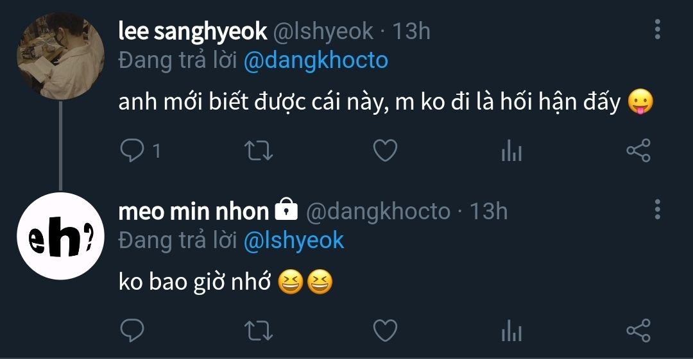Screen dimensions: 693x359
Task: Retweet lee sanghyeok's tweet
Action: pos(260,151)
